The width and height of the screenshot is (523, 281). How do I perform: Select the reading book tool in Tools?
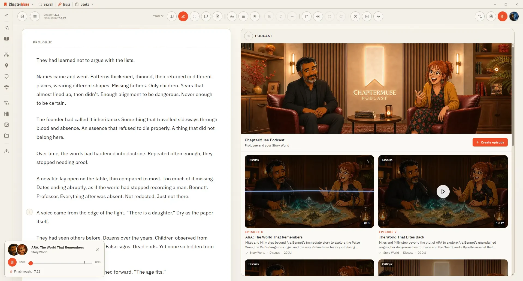click(172, 16)
